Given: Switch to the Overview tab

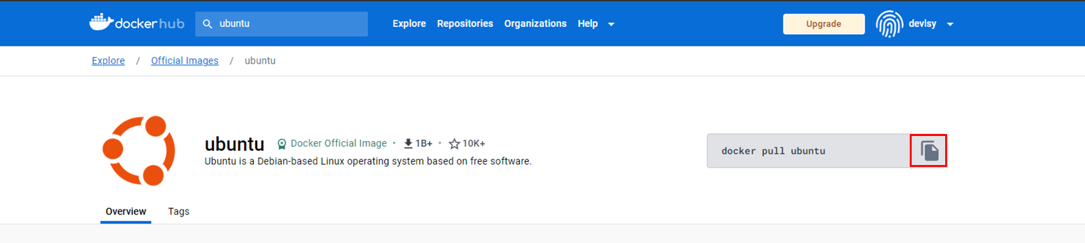Looking at the screenshot, I should (126, 211).
